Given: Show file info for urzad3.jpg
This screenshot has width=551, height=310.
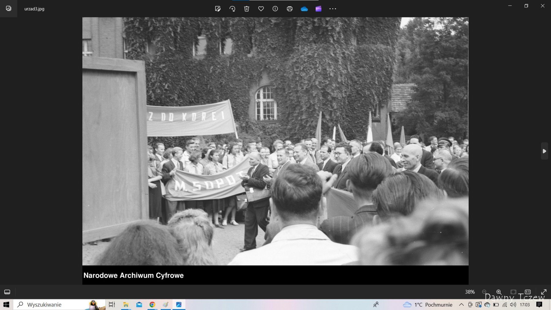Looking at the screenshot, I should pyautogui.click(x=275, y=9).
